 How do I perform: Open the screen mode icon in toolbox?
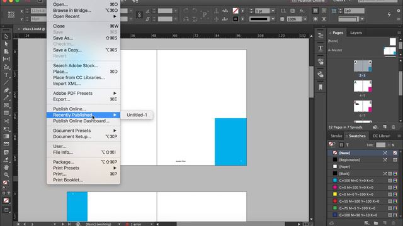click(x=6, y=210)
